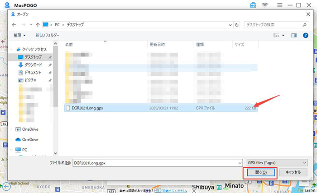This screenshot has height=193, width=317.
Task: Collapse the クイック アクセス tree node
Action: [x=11, y=49]
